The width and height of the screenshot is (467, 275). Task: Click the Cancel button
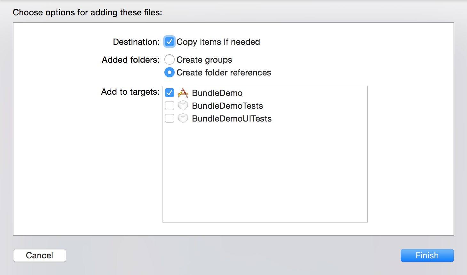tap(40, 255)
